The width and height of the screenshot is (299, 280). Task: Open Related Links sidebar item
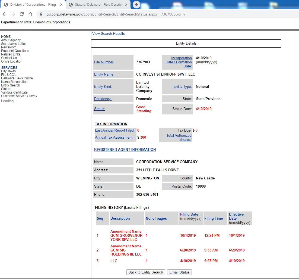[x=11, y=54]
